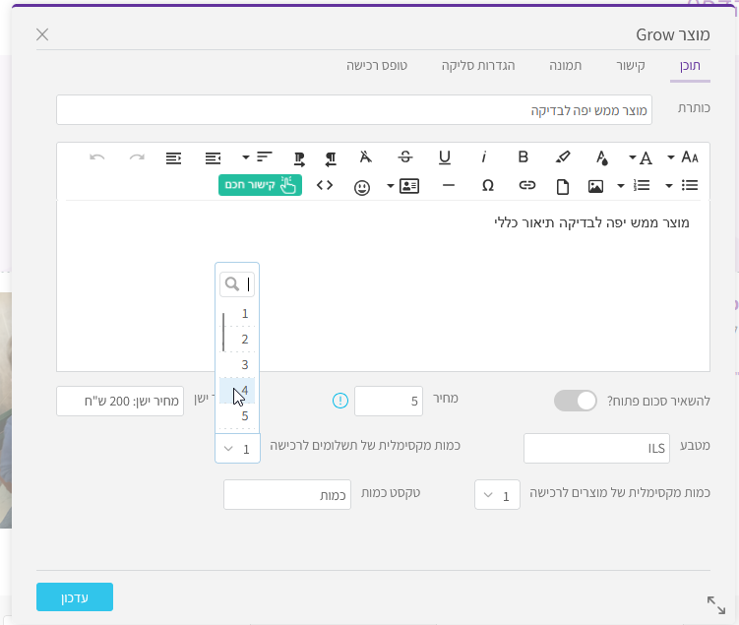This screenshot has width=739, height=625.
Task: Click the price info icon
Action: click(x=340, y=401)
